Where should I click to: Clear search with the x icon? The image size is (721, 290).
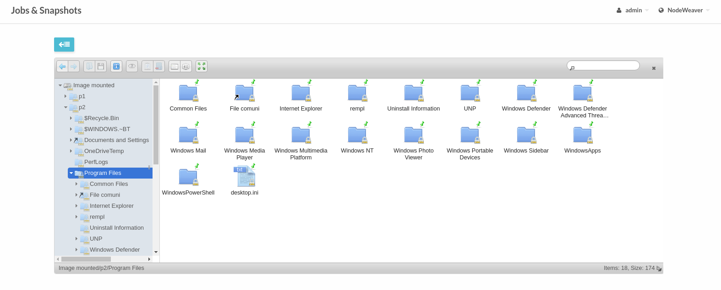[x=654, y=68]
